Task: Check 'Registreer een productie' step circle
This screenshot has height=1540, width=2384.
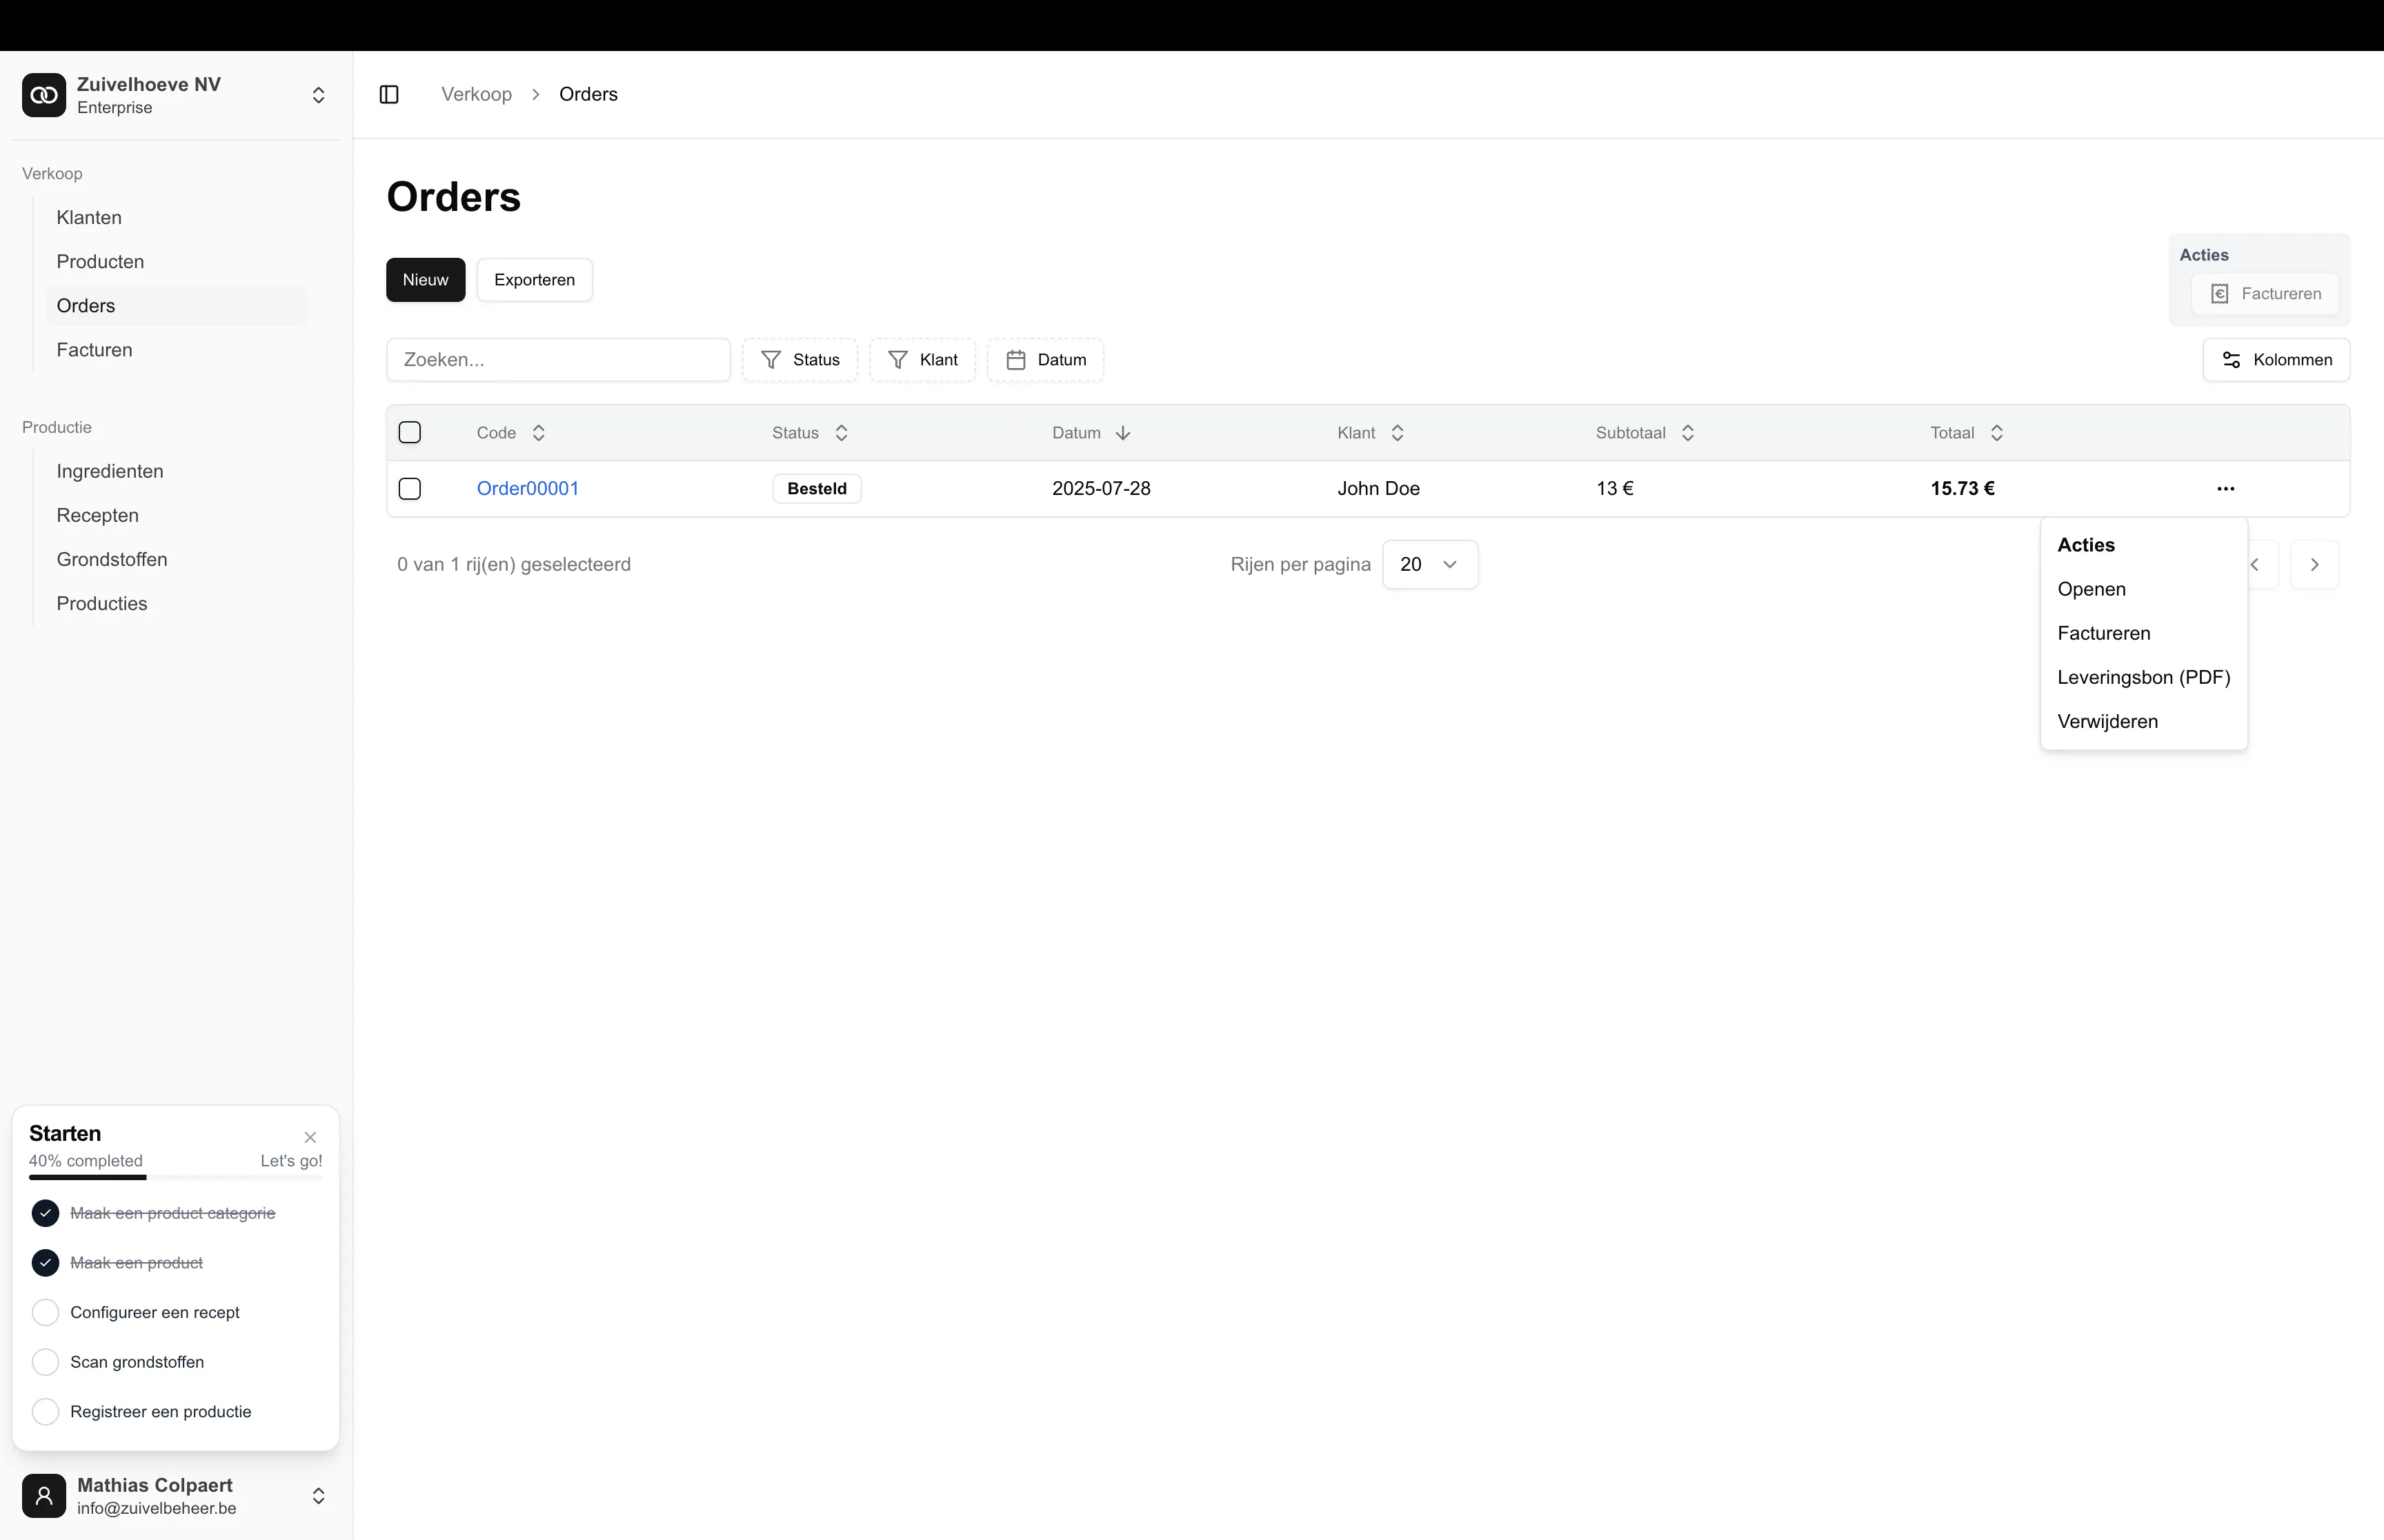Action: point(45,1411)
